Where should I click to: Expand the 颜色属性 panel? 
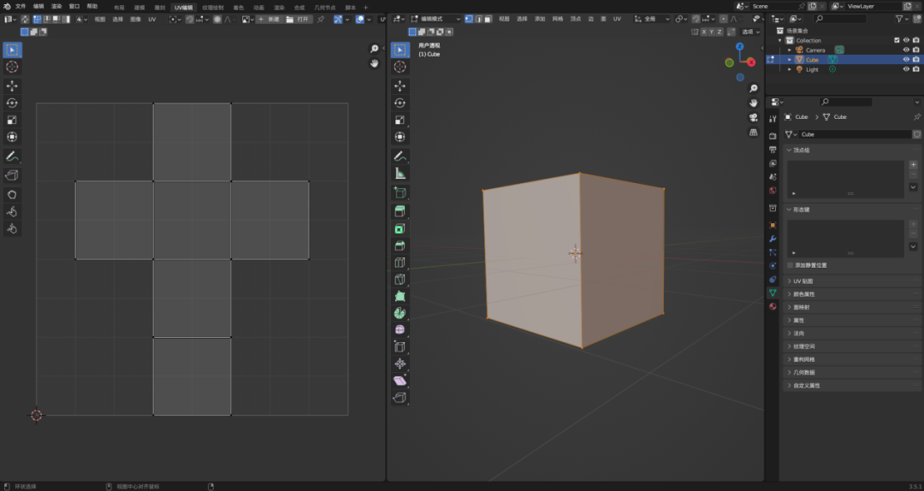tap(851, 294)
